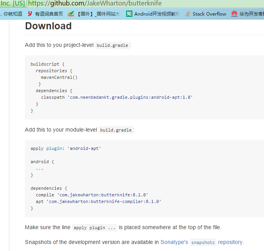Image resolution: width=264 pixels, height=251 pixels.
Task: Click the apply plugin 'android-apt' line
Action: [66, 148]
